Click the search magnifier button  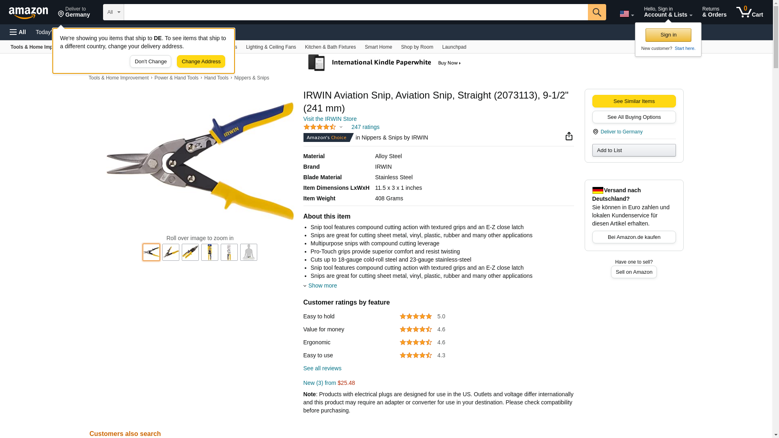597,12
